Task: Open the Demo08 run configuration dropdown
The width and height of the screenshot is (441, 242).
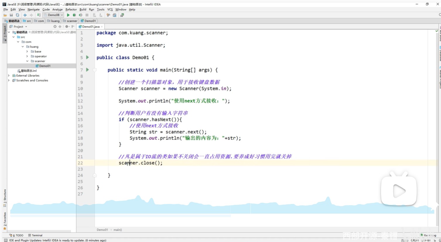Action: 53,15
